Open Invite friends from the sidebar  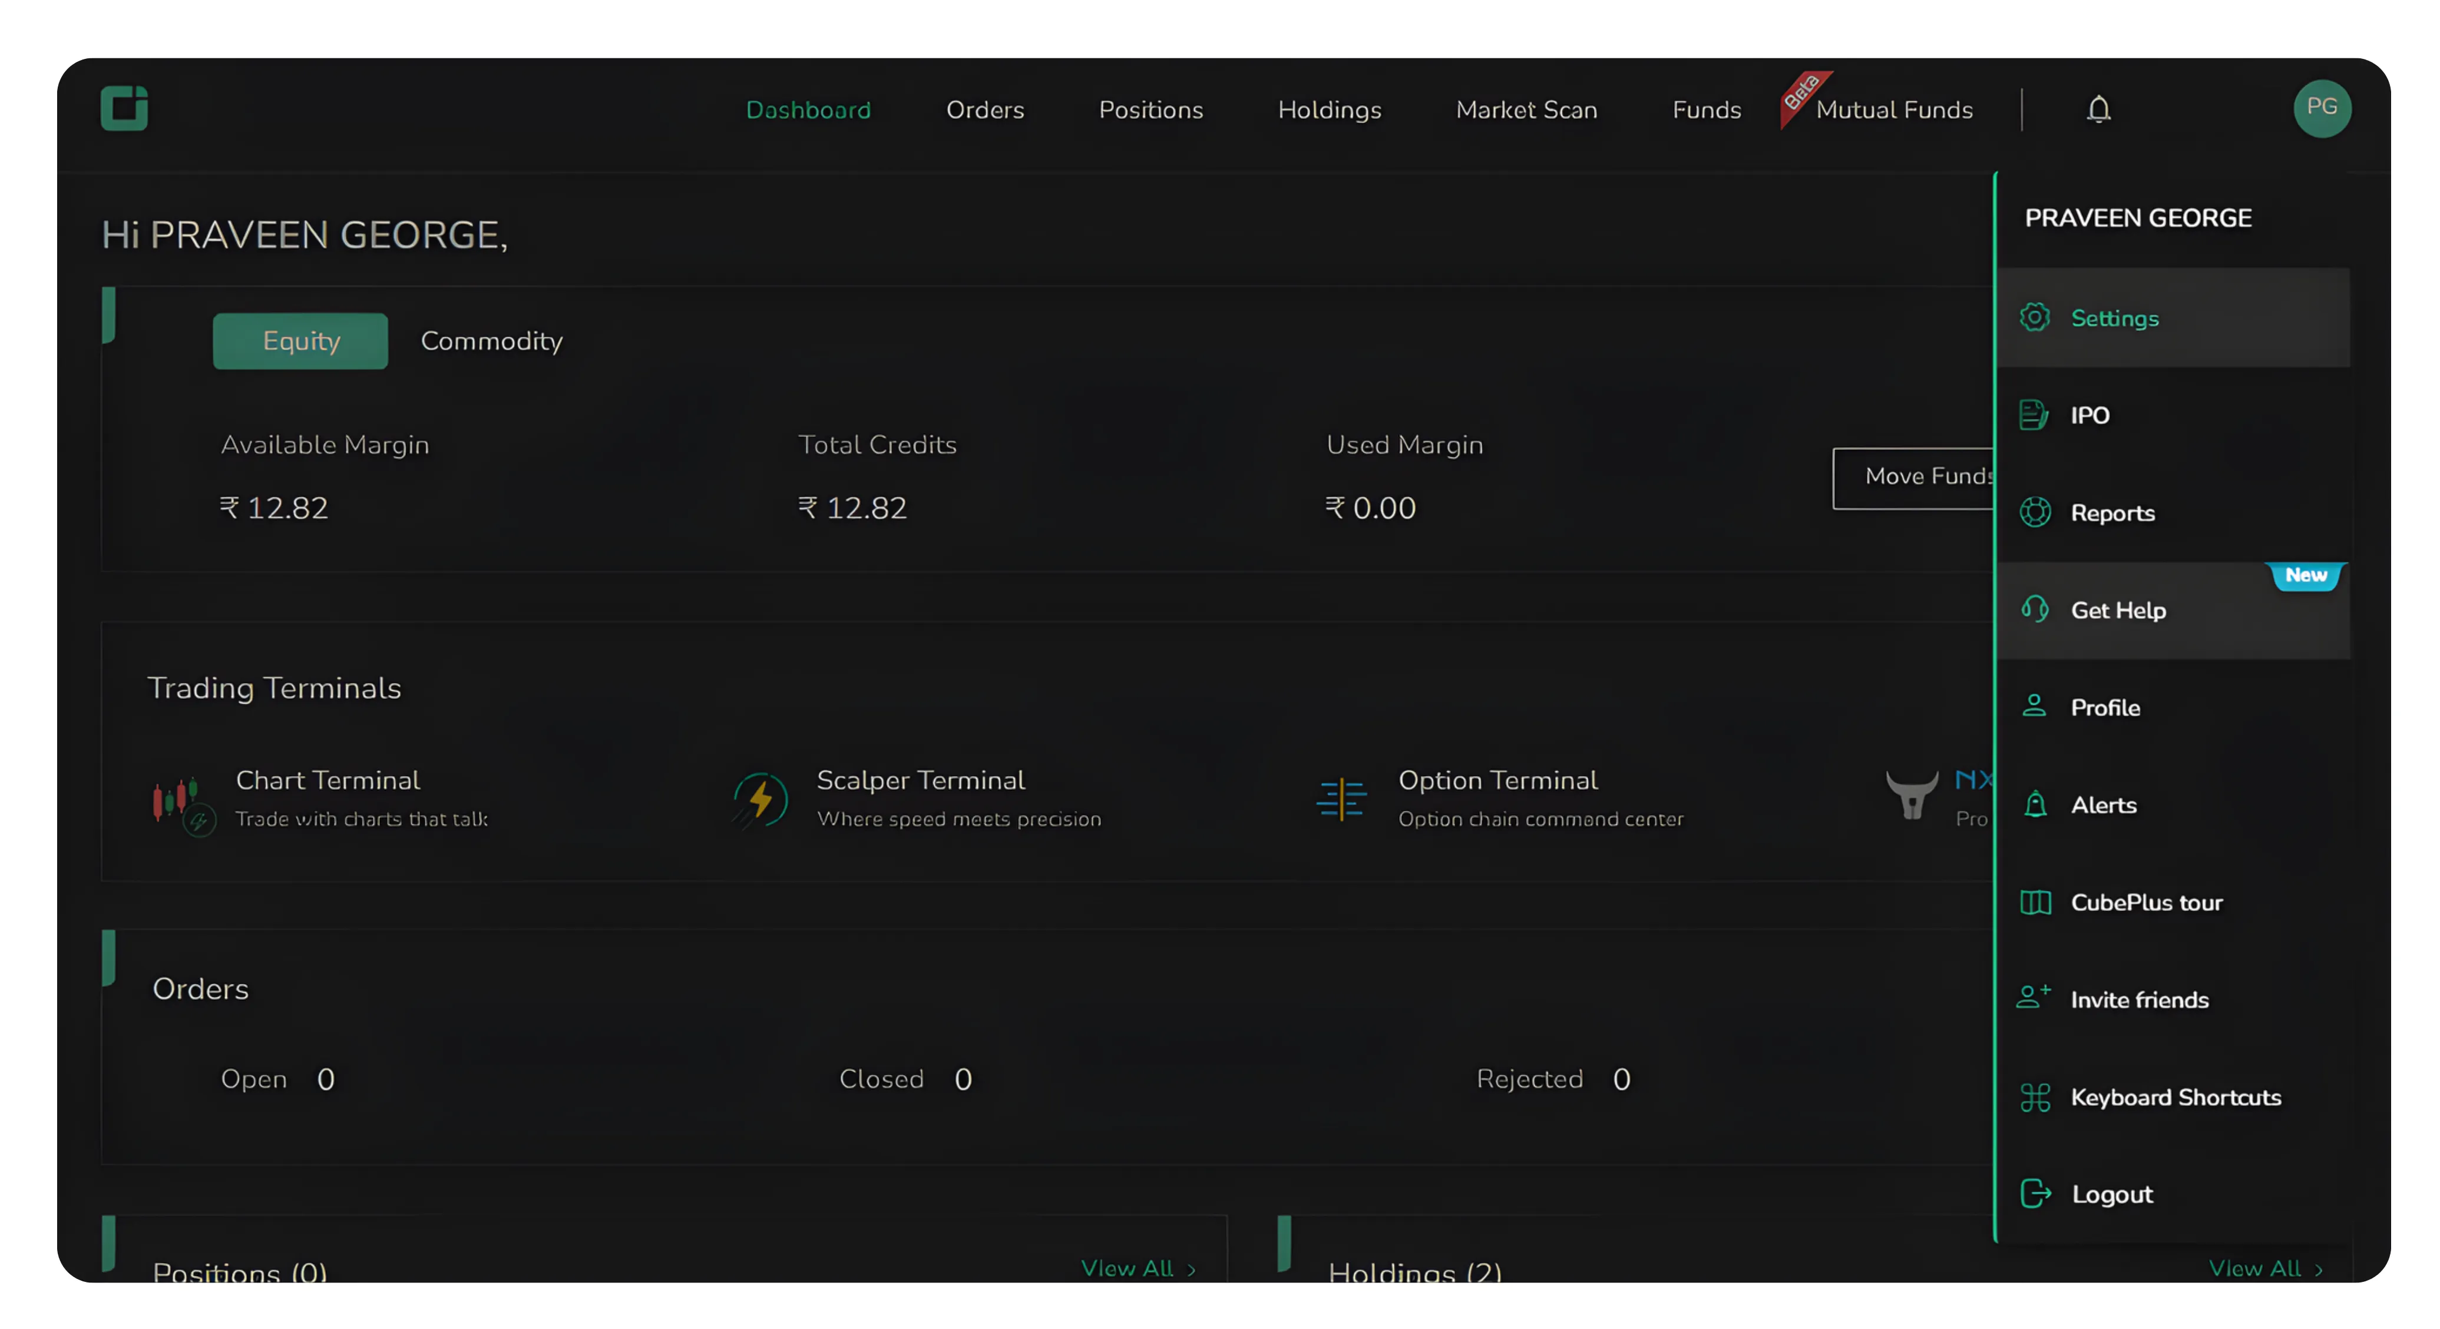click(2140, 1000)
